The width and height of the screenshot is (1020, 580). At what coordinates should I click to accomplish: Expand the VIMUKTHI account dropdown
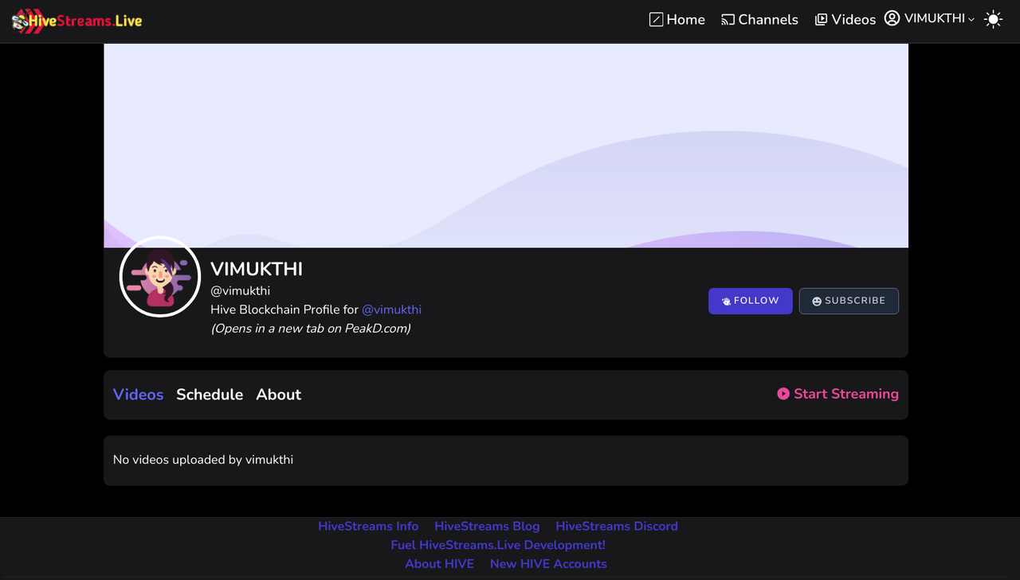tap(930, 18)
